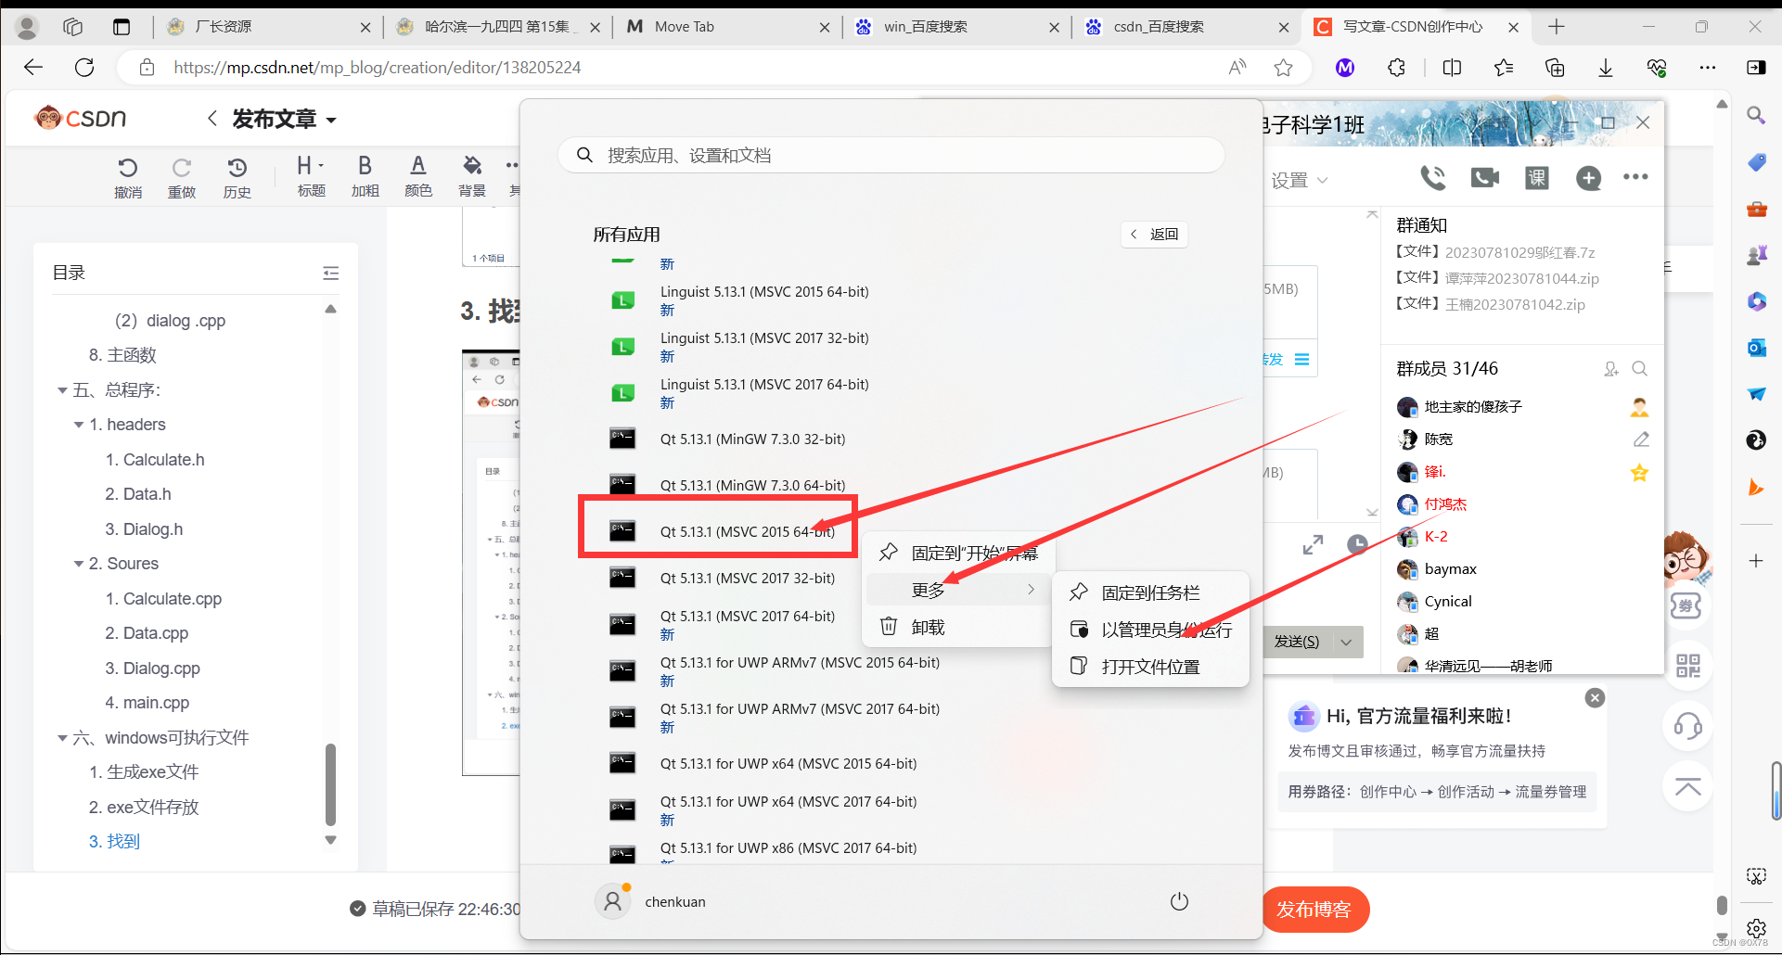1782x955 pixels.
Task: Select Calculate.h in the outline
Action: coord(155,460)
